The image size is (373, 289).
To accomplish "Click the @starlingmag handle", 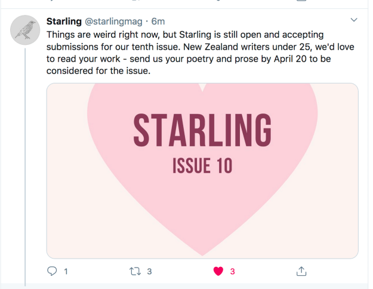I will (114, 21).
